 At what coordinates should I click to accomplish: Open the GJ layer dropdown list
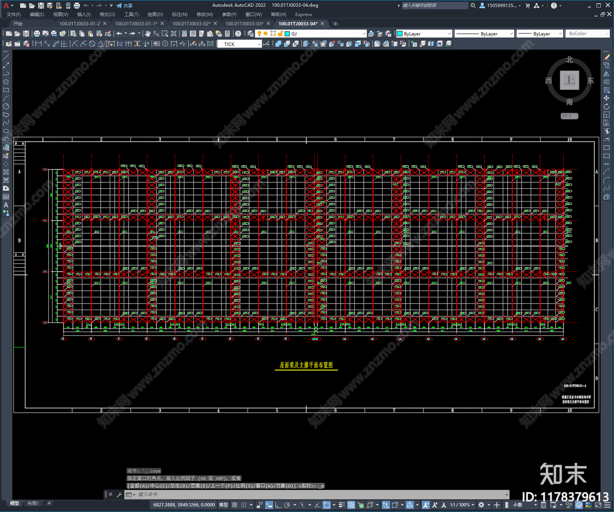pos(364,34)
